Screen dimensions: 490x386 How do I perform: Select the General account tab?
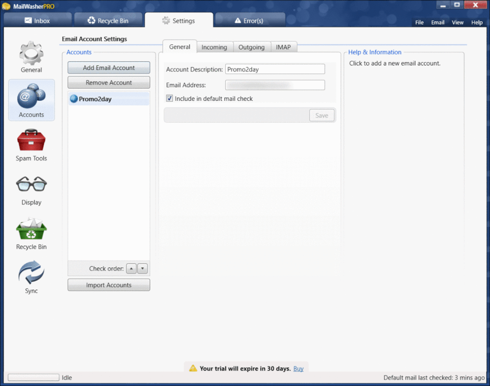pyautogui.click(x=180, y=47)
